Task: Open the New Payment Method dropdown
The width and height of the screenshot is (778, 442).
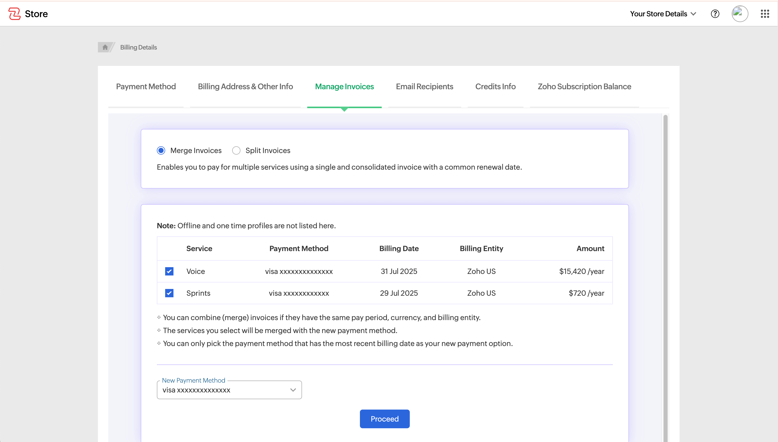Action: (229, 390)
